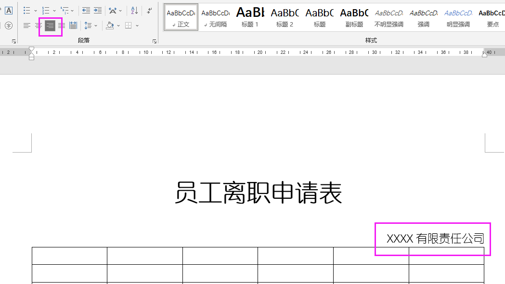Viewport: 505px width, 284px height.
Task: Select the multilevel list icon
Action: [65, 10]
